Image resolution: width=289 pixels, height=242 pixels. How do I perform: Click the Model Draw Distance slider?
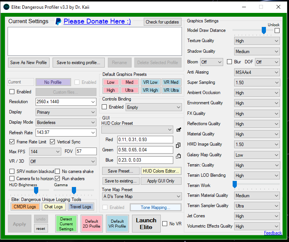[x=253, y=31]
